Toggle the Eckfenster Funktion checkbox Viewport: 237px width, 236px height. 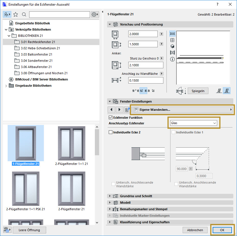tap(110, 118)
